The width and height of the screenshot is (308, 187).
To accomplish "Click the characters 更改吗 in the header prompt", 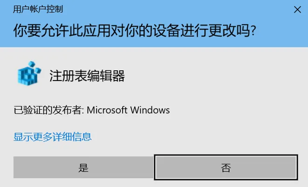I will (x=229, y=30).
